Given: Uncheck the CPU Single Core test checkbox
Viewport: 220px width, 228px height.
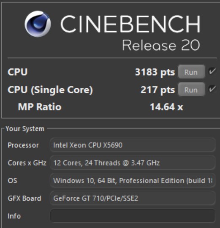Looking at the screenshot, I should tap(212, 89).
